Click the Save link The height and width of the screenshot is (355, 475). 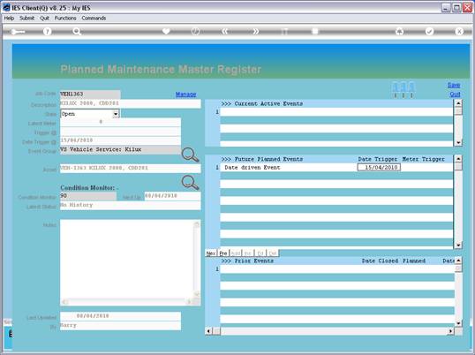click(x=454, y=85)
